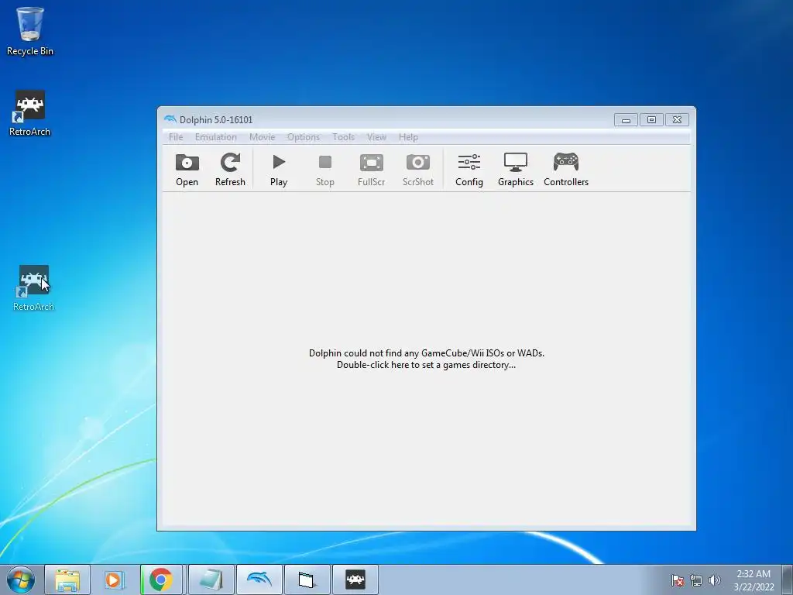Screen dimensions: 793x595
Task: Open the Controllers configuration icon
Action: coord(566,170)
